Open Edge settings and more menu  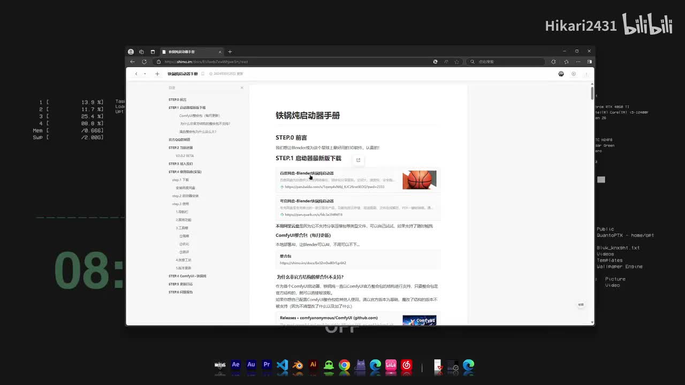(578, 61)
